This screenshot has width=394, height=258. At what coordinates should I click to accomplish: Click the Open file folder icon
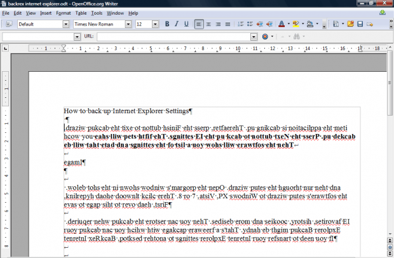(350, 24)
